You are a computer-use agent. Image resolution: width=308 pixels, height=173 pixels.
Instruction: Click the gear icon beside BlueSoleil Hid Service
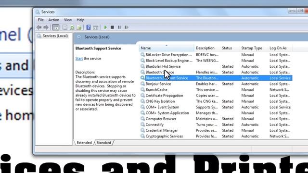click(142, 66)
